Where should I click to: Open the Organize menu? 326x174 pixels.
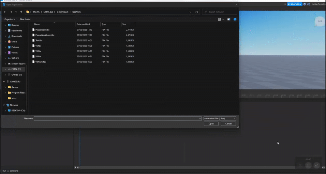pos(9,19)
